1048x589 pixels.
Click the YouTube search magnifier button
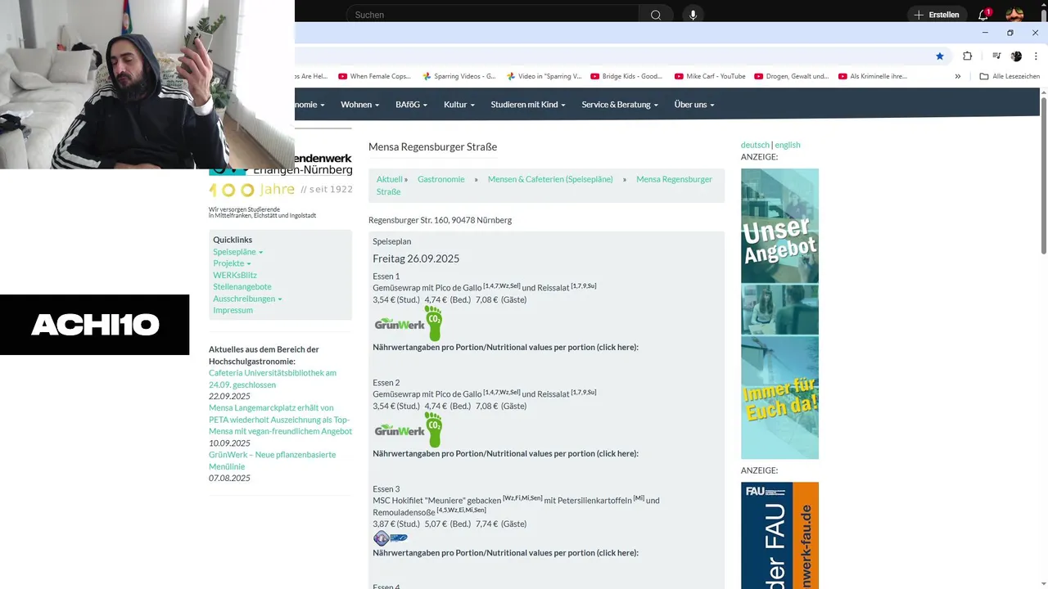(x=656, y=15)
